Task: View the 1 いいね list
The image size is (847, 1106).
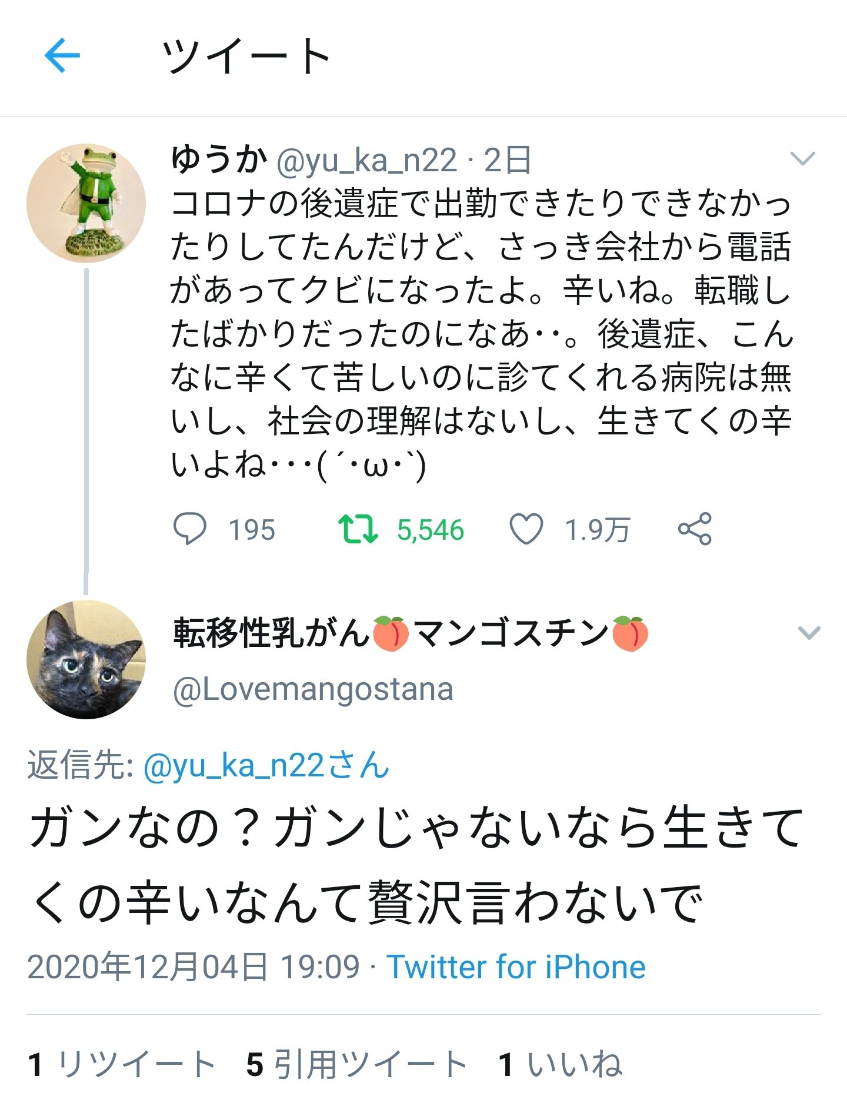Action: click(559, 1064)
